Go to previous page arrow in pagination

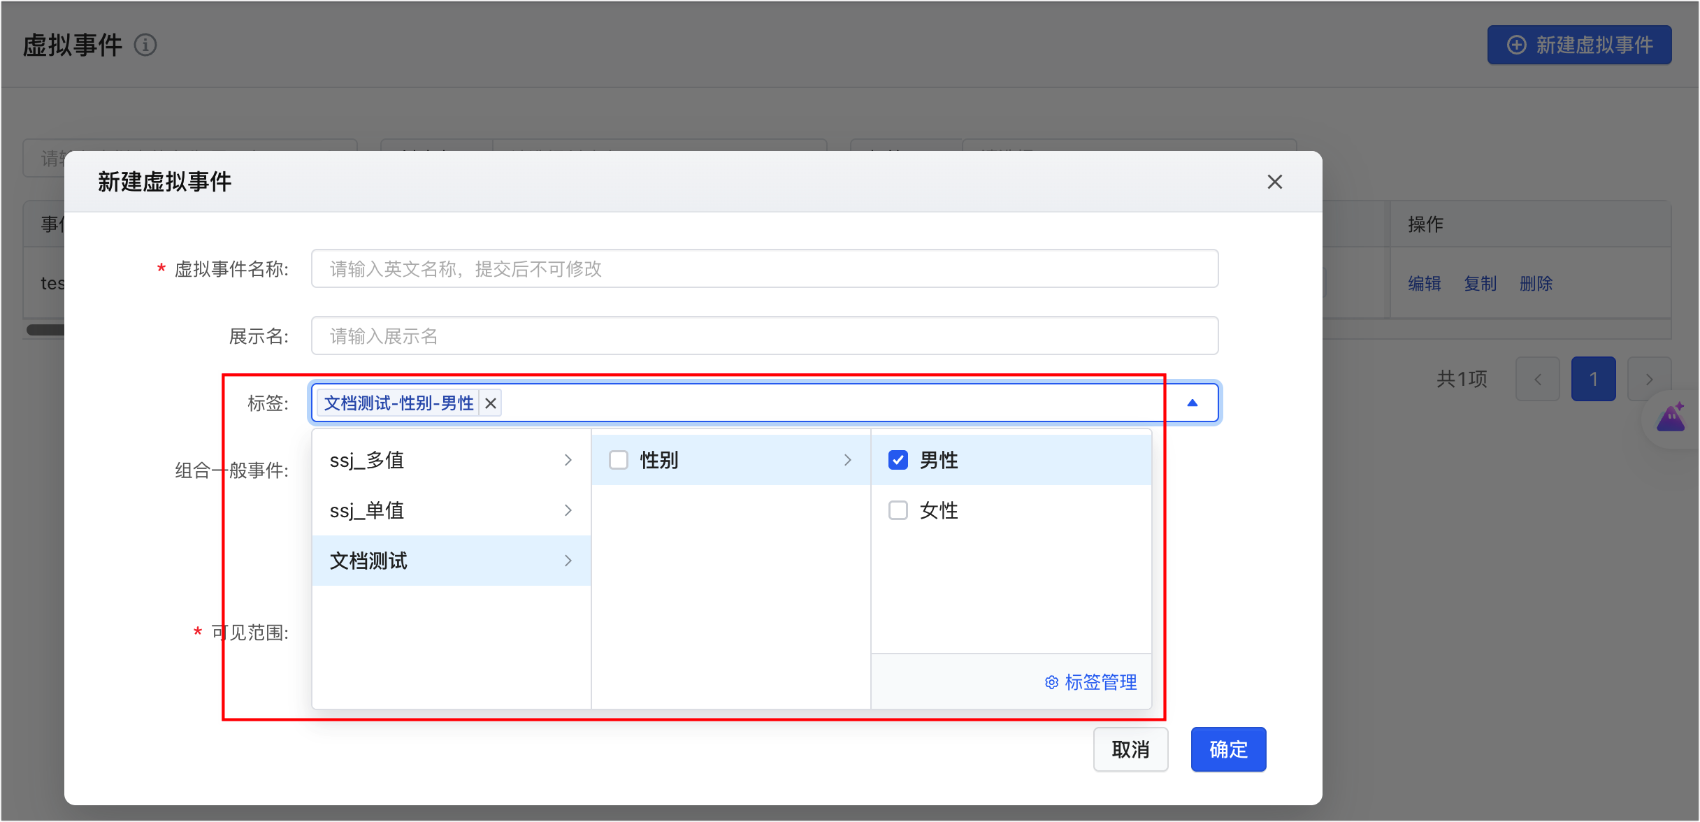[x=1538, y=379]
